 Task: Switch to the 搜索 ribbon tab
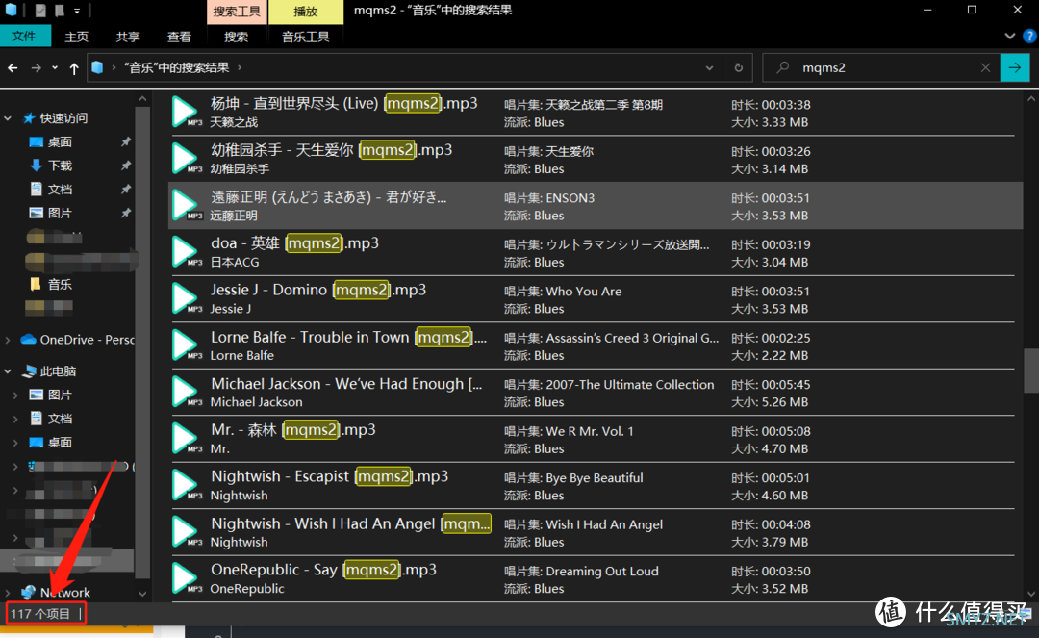coord(236,38)
